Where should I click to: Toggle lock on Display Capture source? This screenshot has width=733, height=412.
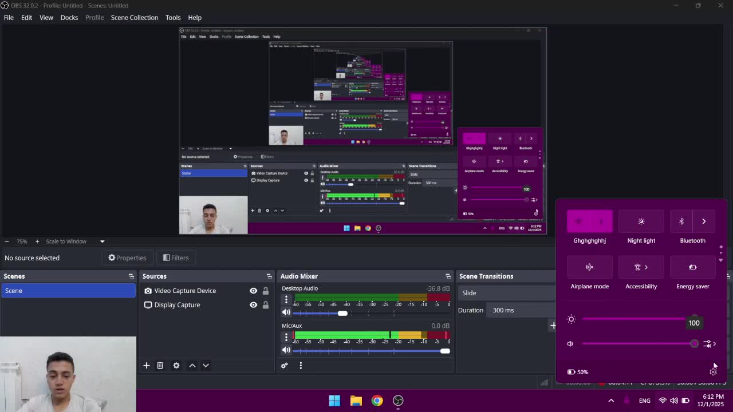pos(266,305)
